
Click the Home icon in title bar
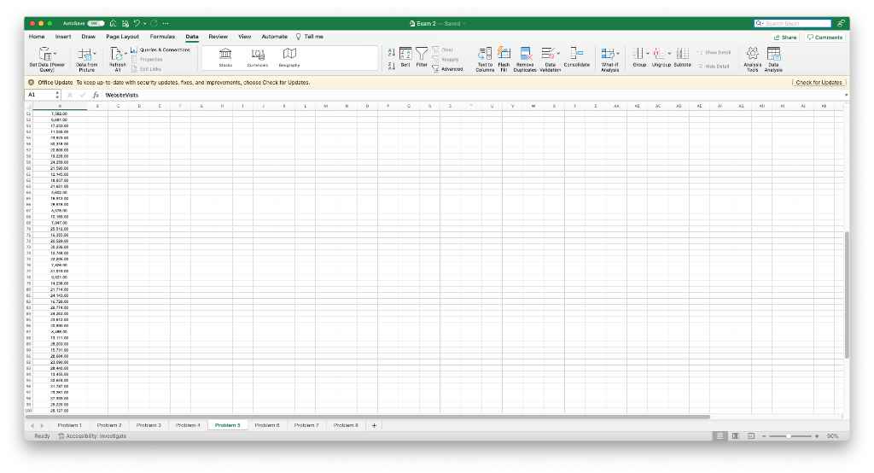[114, 23]
